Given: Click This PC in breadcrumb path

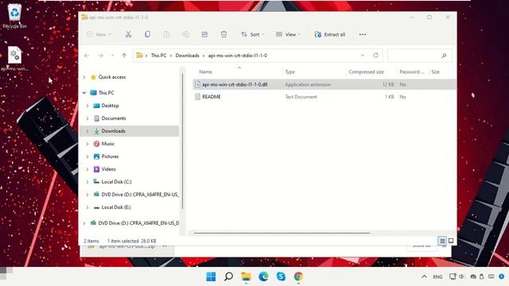Looking at the screenshot, I should [x=158, y=56].
